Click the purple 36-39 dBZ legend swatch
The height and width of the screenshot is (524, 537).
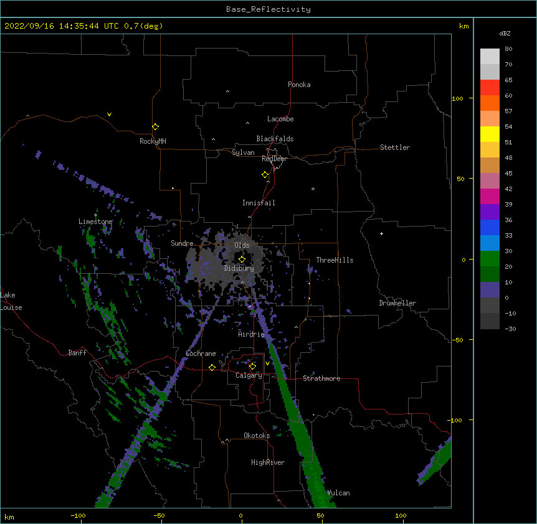click(490, 212)
